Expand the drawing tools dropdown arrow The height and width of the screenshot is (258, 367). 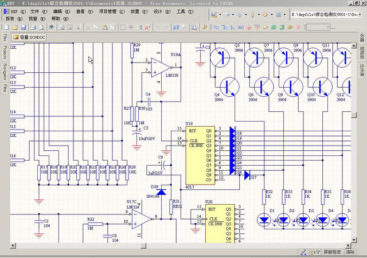coord(220,15)
